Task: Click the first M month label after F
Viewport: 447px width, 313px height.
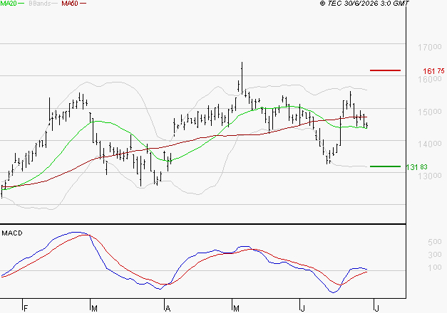Action: pos(94,309)
